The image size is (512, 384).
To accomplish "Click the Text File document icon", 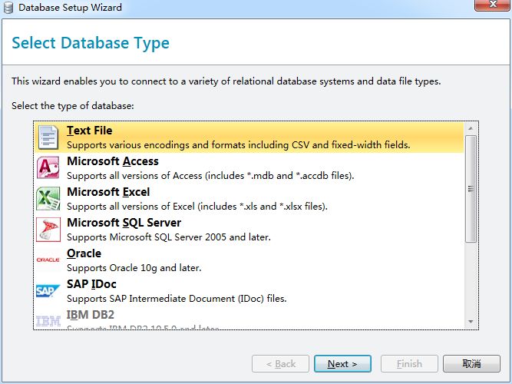I will [48, 137].
